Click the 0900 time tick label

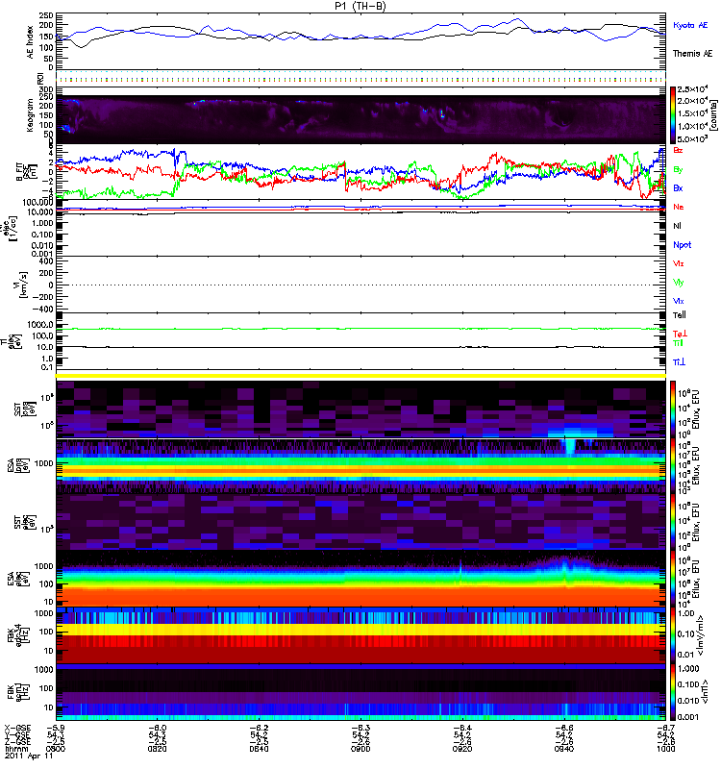360,750
